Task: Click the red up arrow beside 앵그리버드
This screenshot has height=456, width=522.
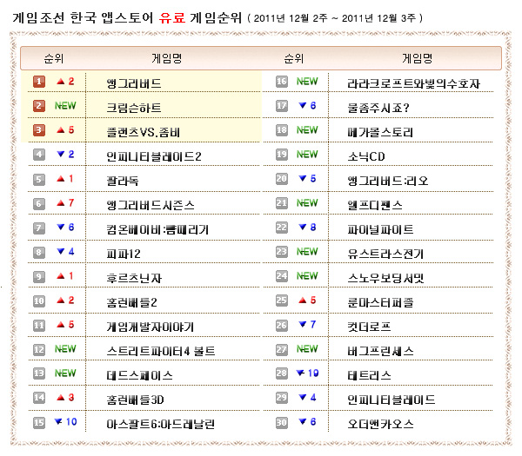Action: (x=61, y=81)
